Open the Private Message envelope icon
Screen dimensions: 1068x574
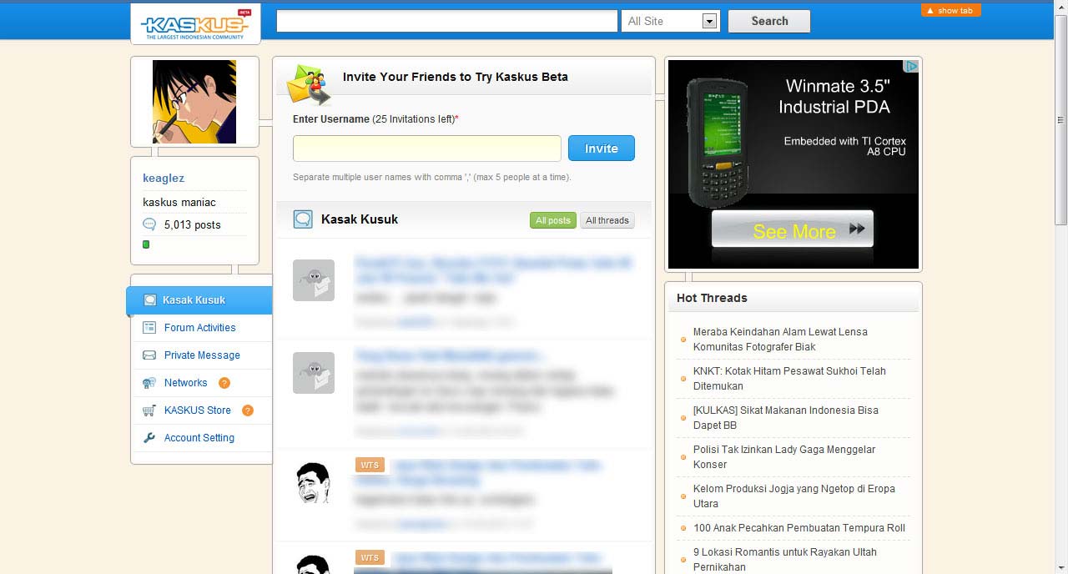(x=149, y=355)
